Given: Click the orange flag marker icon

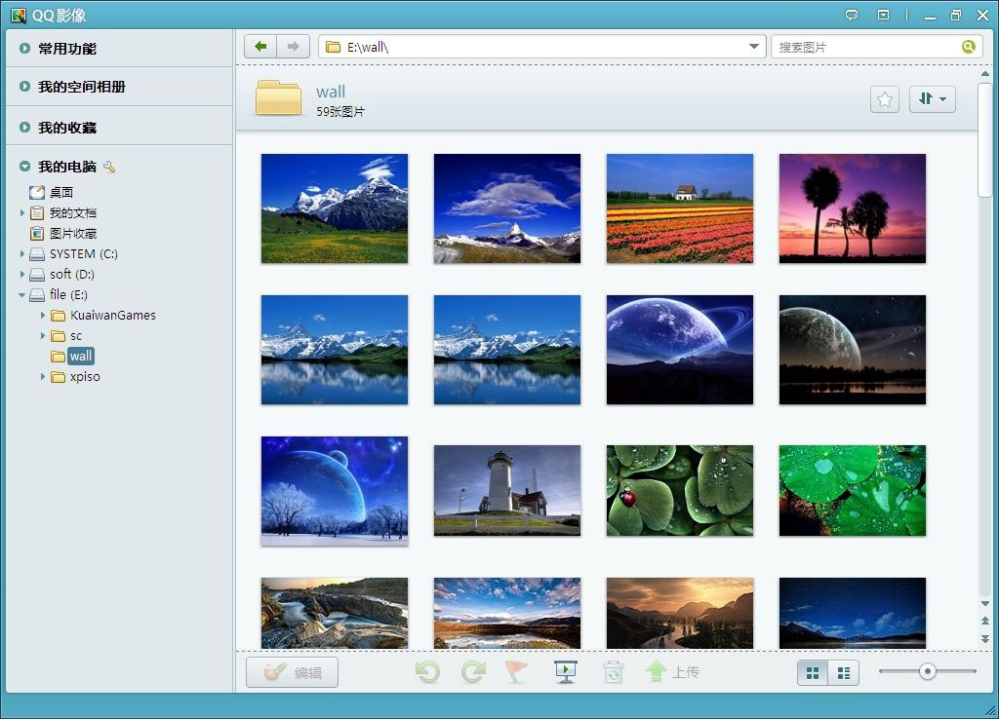Looking at the screenshot, I should 517,671.
